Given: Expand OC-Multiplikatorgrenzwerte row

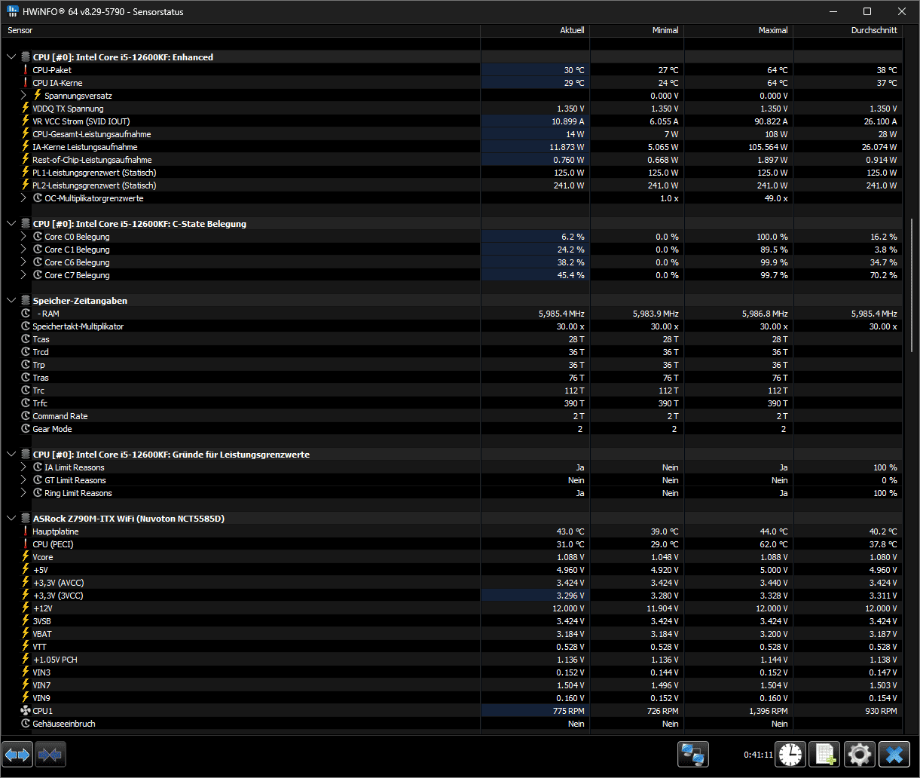Looking at the screenshot, I should [23, 198].
